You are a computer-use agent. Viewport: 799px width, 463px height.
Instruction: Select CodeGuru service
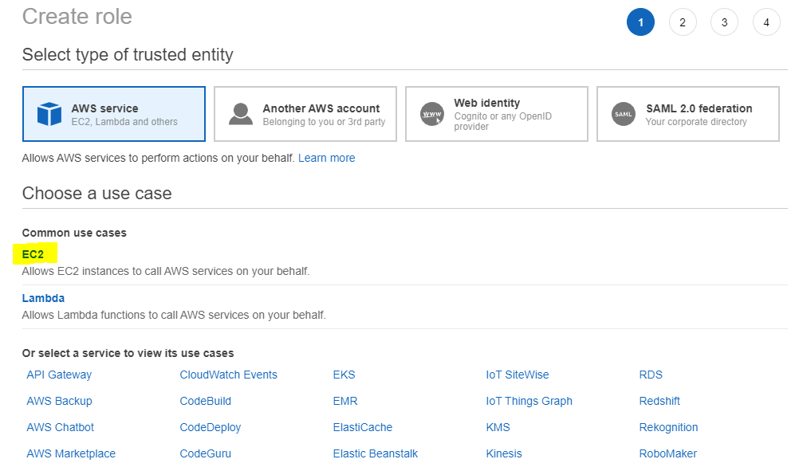point(206,453)
